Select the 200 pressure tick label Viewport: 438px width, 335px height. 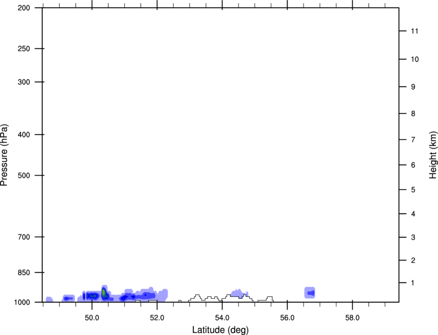pyautogui.click(x=24, y=8)
